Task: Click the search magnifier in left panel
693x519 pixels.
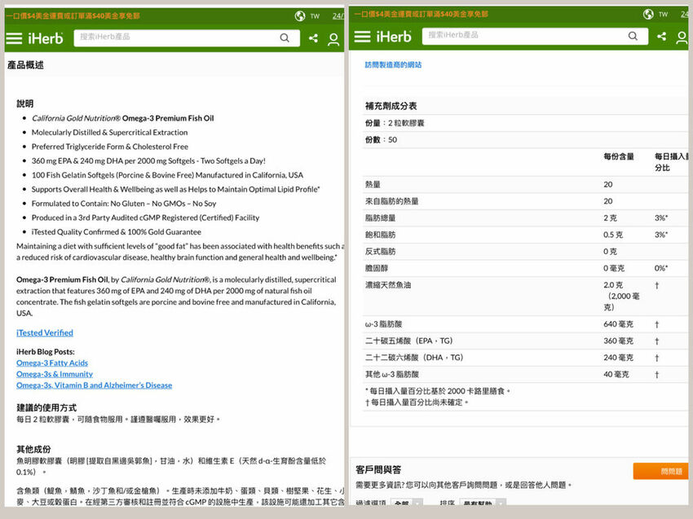Action: pos(285,37)
